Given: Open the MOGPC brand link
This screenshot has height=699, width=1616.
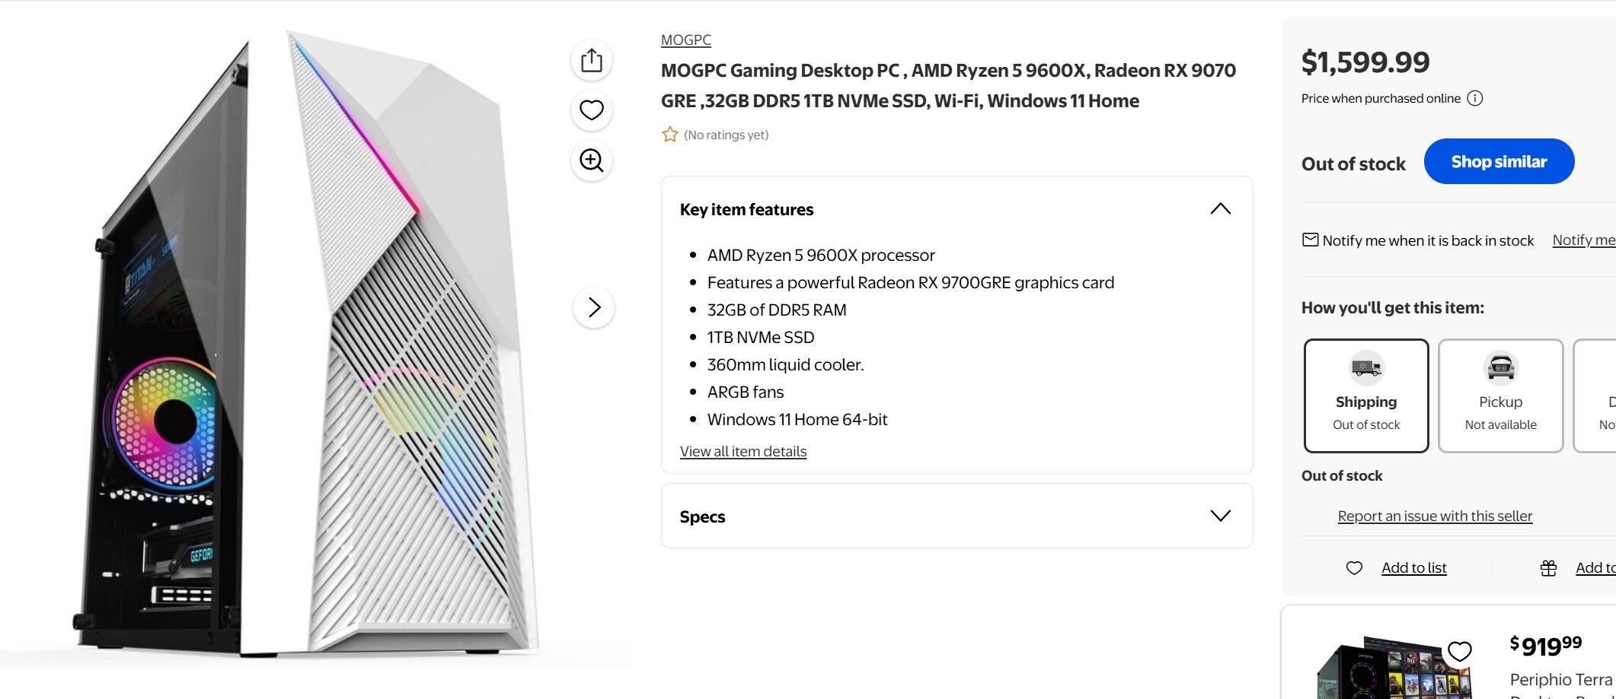Looking at the screenshot, I should point(686,40).
